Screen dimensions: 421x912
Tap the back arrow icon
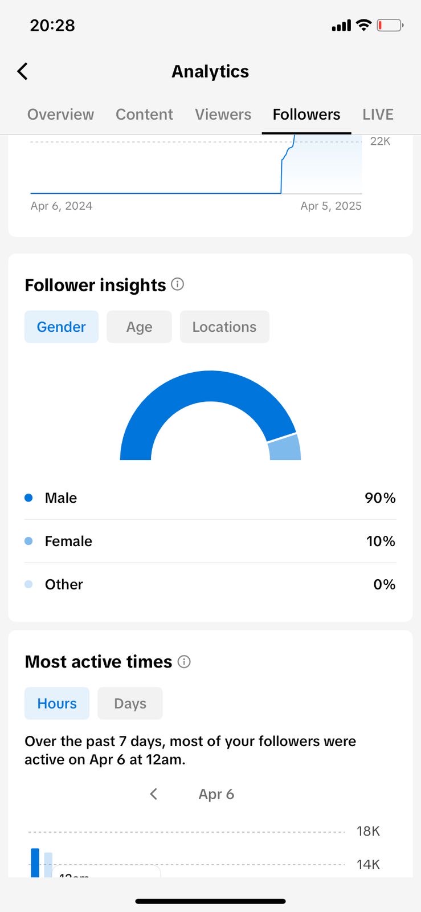click(x=23, y=71)
